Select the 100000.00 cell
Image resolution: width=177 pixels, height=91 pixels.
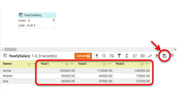coord(56,71)
